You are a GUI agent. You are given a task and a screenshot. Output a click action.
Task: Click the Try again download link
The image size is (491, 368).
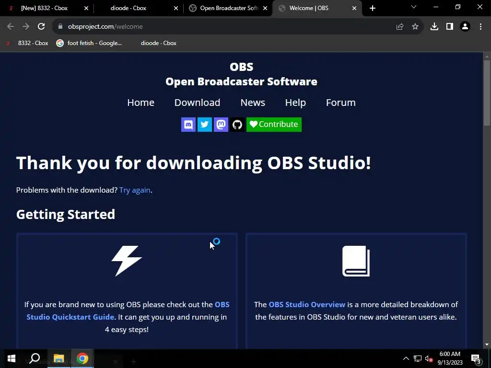pos(135,190)
